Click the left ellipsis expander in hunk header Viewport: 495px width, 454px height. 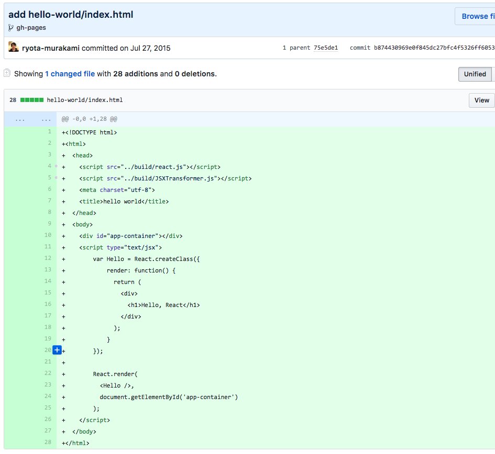tap(20, 119)
